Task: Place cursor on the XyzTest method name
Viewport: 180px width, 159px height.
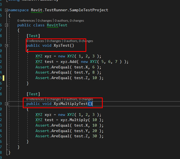Action: coord(62,46)
